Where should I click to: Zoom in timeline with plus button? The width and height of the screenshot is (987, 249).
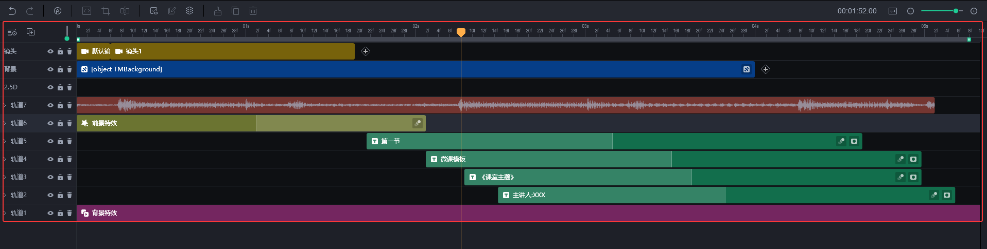click(x=974, y=11)
